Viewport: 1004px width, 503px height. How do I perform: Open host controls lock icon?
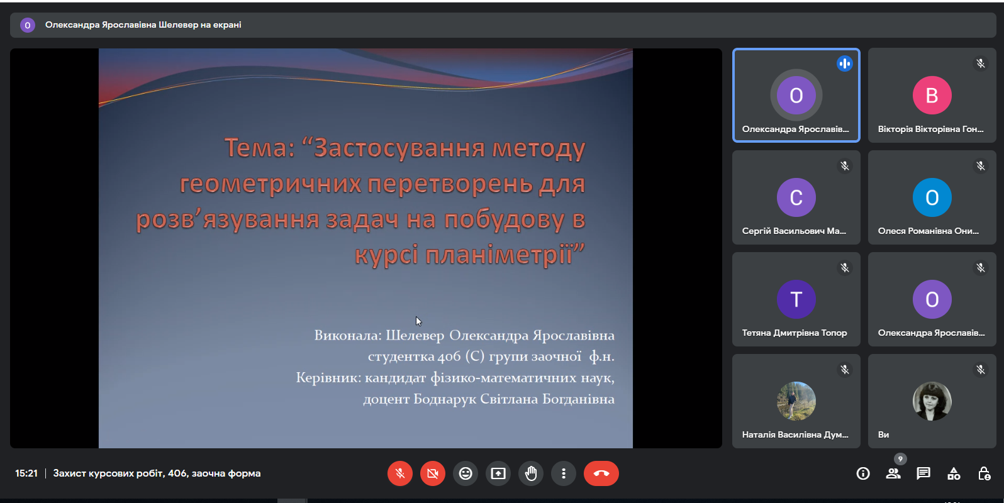click(984, 473)
